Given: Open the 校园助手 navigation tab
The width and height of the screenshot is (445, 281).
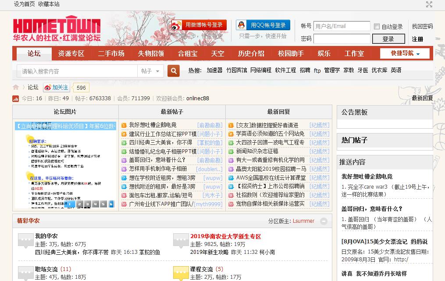Looking at the screenshot, I should 291,53.
